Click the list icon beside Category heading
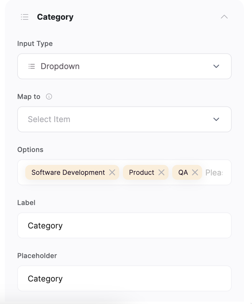The width and height of the screenshot is (252, 304). click(x=25, y=17)
